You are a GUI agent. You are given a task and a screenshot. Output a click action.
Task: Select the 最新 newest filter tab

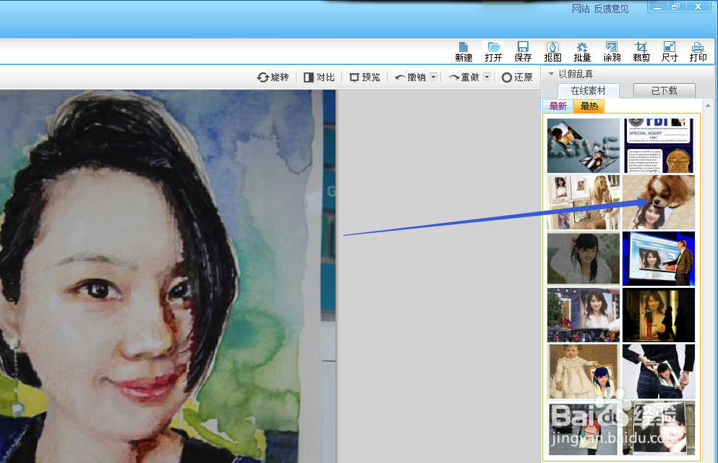click(x=557, y=106)
